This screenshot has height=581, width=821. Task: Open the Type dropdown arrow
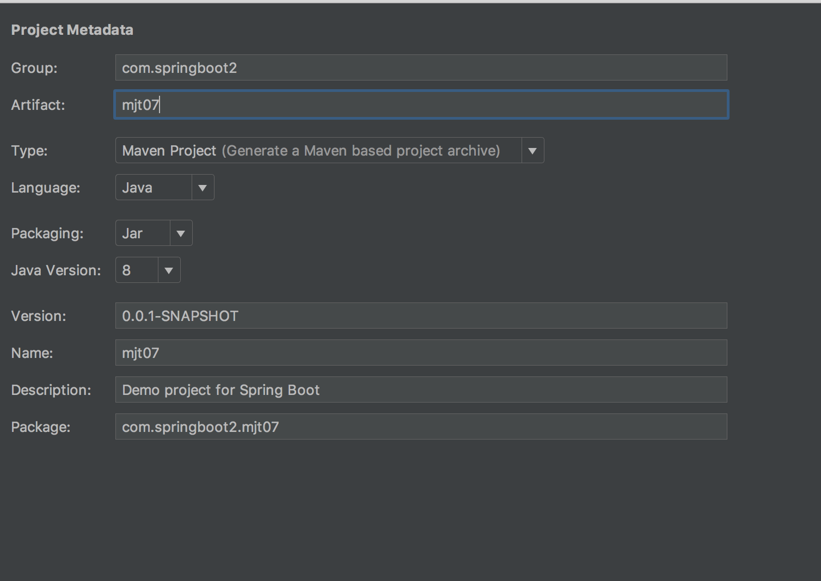click(532, 151)
